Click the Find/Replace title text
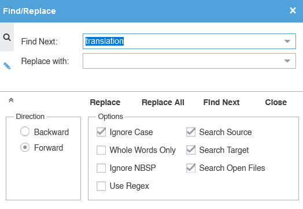Viewport: 303px width, 209px height. coord(29,11)
